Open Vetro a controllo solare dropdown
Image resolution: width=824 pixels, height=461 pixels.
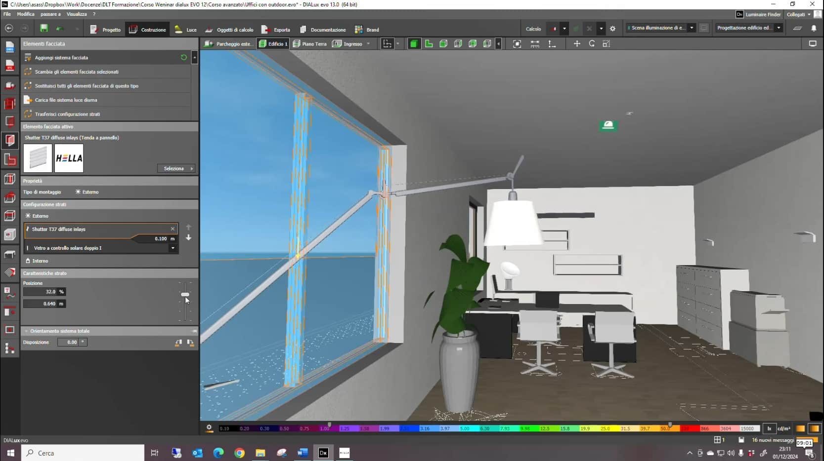pos(173,248)
